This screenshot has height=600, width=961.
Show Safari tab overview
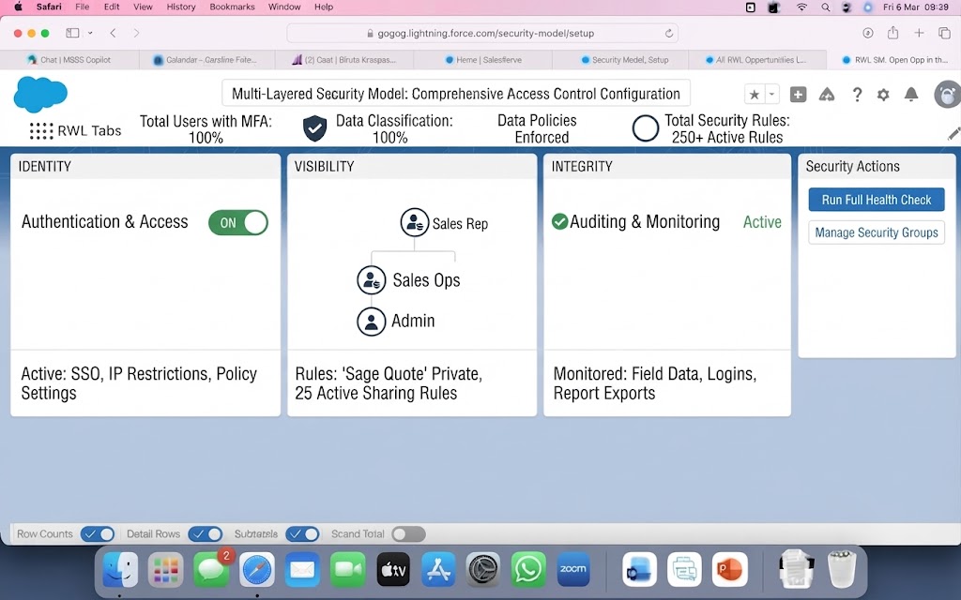[944, 33]
